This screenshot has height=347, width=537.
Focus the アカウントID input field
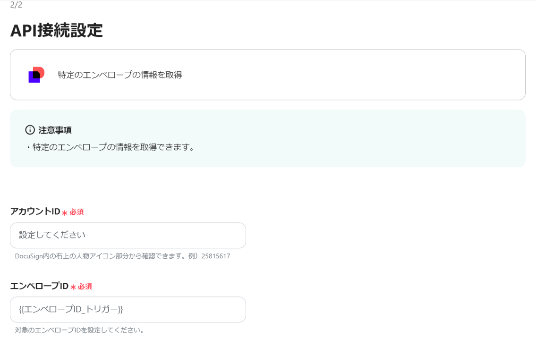pos(128,236)
